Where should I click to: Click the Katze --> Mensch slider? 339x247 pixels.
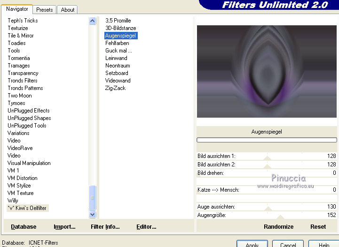(x=267, y=190)
